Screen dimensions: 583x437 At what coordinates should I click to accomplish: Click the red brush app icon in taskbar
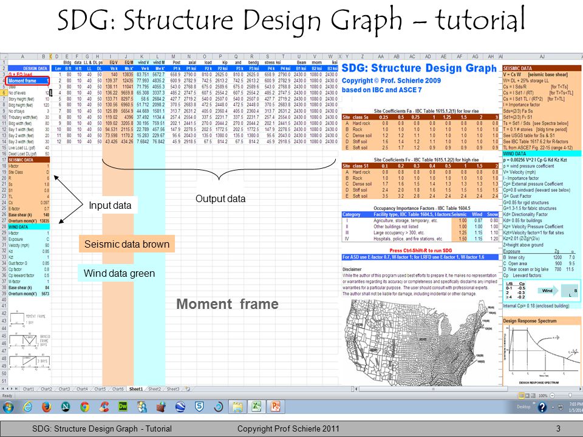click(x=104, y=407)
